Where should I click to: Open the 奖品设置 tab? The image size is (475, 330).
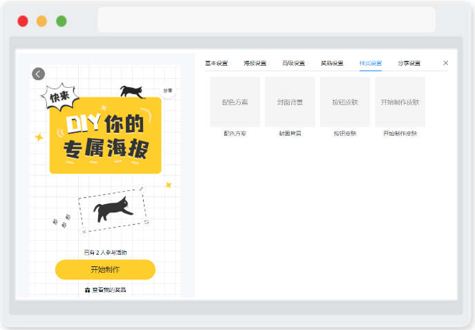[x=332, y=63]
